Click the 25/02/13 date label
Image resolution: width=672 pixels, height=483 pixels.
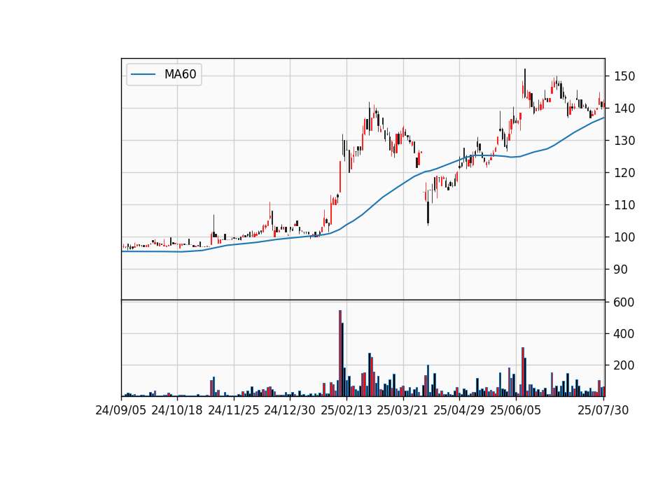(346, 410)
